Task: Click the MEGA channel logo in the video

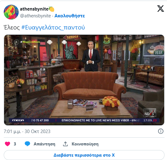Action: 18,120
